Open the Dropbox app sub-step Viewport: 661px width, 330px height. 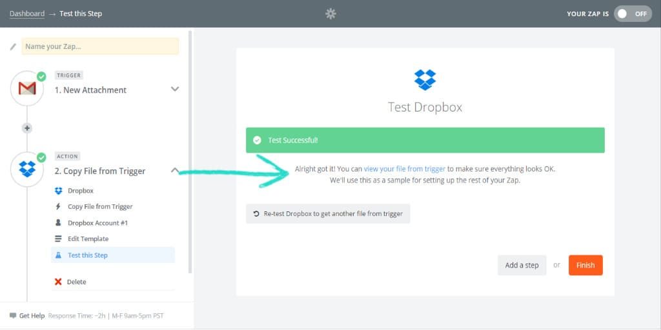80,191
